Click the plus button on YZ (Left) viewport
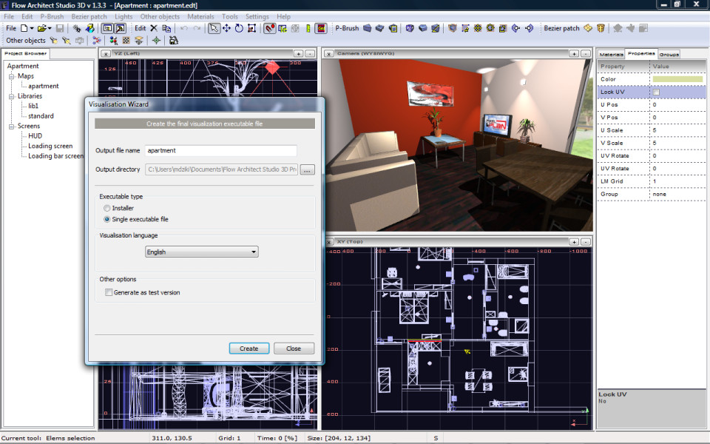 click(298, 53)
